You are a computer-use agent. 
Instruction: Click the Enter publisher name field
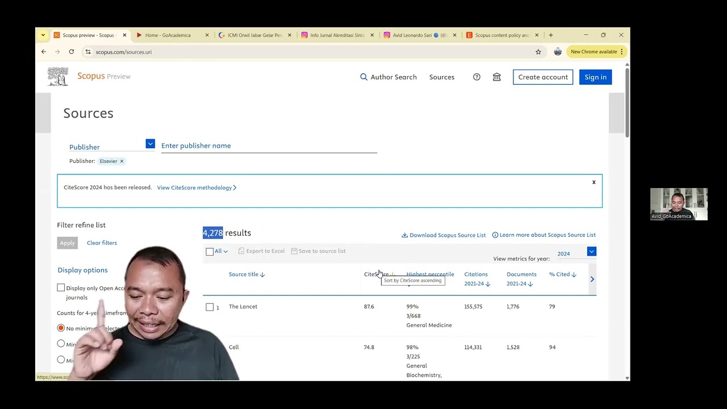click(x=269, y=146)
